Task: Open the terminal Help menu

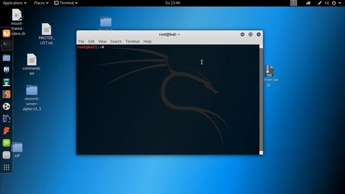Action: point(147,41)
